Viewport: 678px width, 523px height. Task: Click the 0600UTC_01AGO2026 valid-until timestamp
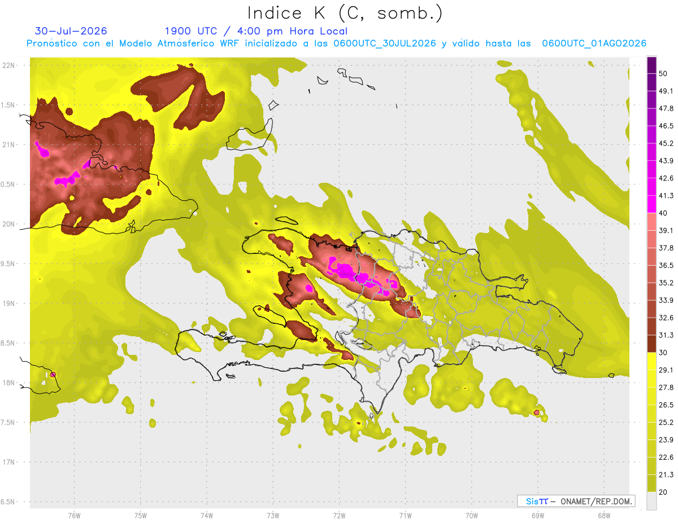point(594,43)
